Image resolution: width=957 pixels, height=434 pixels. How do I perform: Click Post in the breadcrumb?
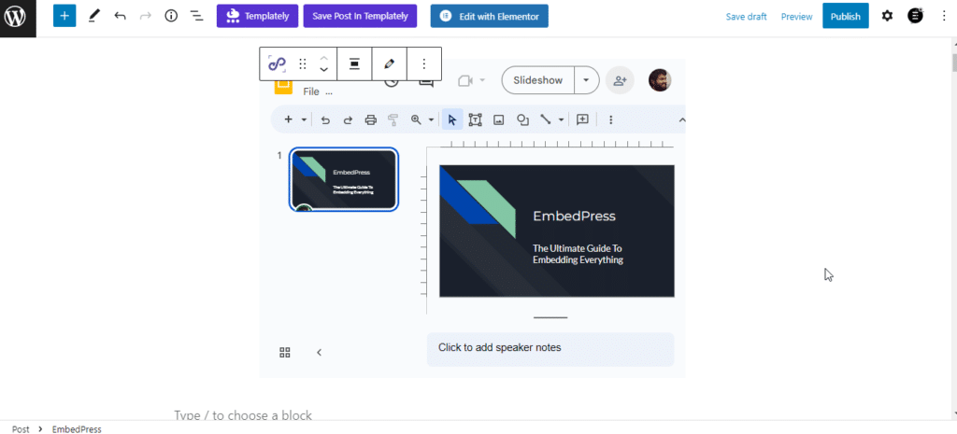pos(21,429)
